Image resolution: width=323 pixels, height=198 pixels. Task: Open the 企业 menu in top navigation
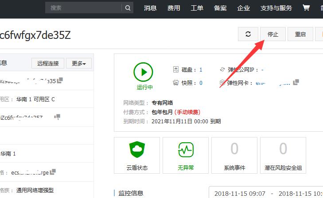tap(244, 8)
